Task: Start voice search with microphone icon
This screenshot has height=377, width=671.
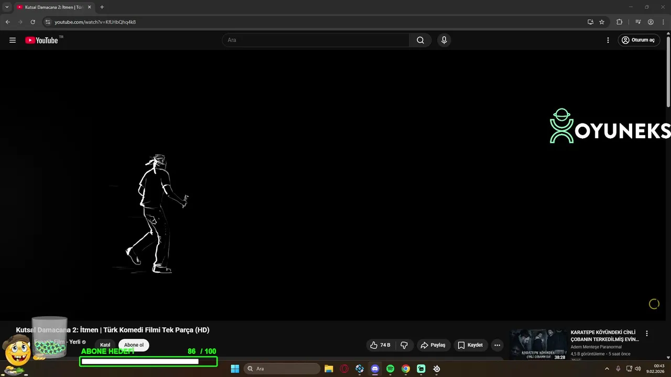Action: (x=444, y=40)
